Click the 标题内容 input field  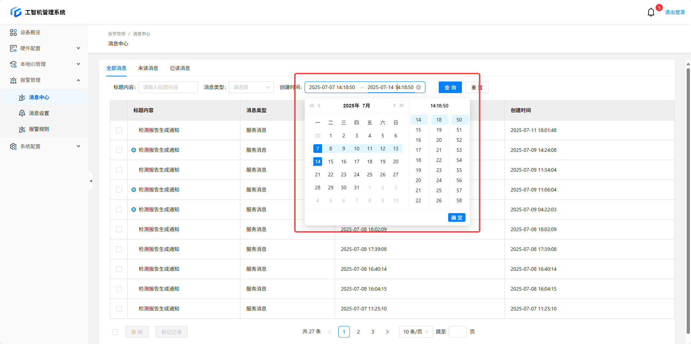point(168,87)
